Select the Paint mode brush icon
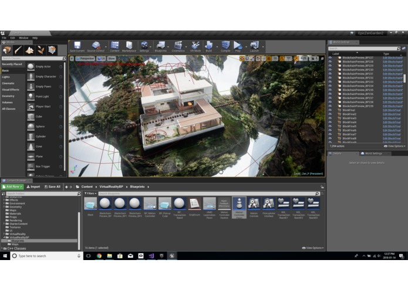The image size is (408, 290). coord(18,50)
